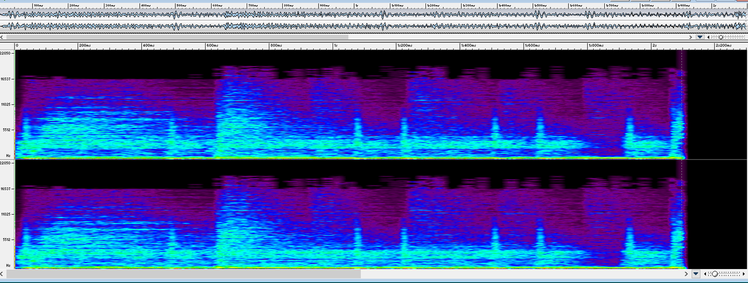748x283 pixels.
Task: Click the overview scrollbar right arrow
Action: tap(691, 37)
